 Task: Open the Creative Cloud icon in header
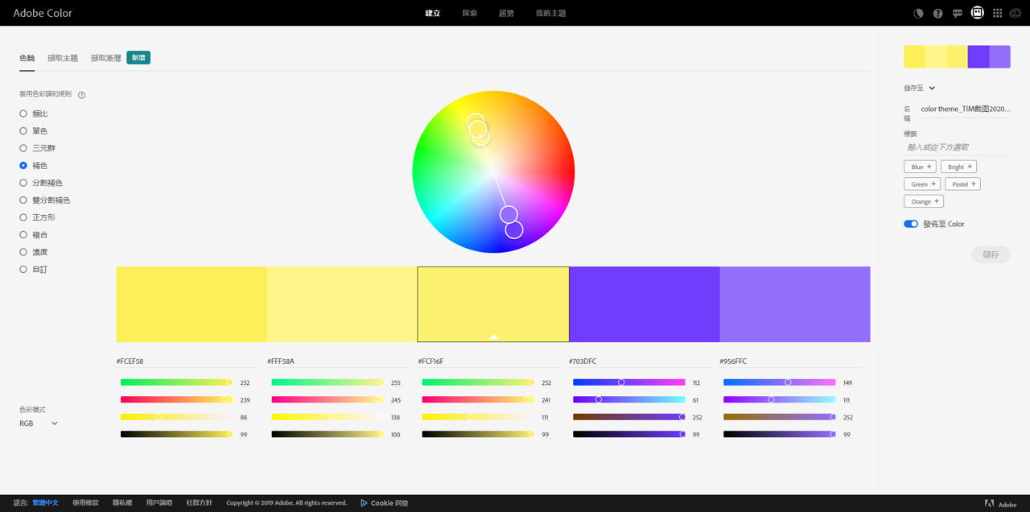1016,14
